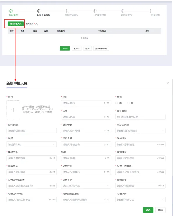173x216 pixels.
Task: Click the green checkmark step icon
Action: [x=11, y=11]
